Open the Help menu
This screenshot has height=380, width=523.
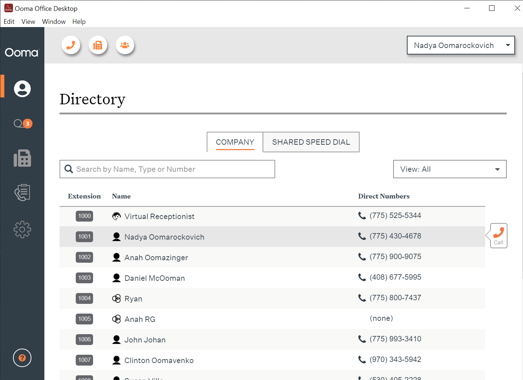(79, 22)
